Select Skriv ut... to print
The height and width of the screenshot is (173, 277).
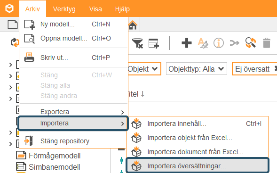73,58
